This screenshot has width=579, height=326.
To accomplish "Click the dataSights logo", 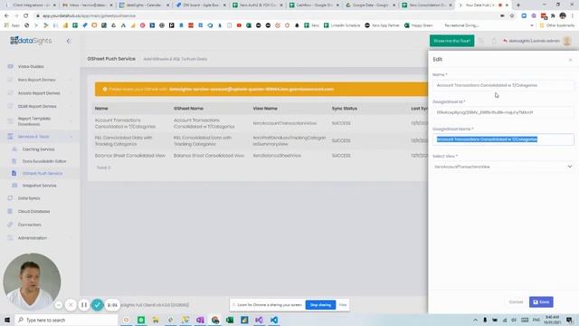I will (x=31, y=41).
